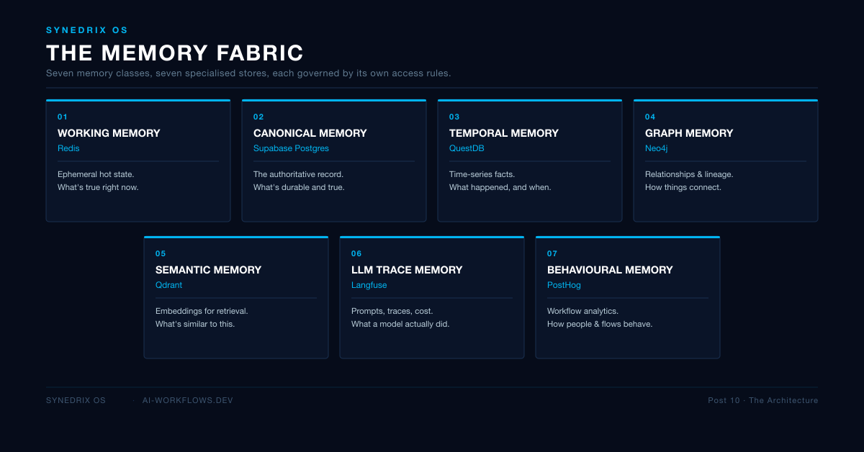Select the card number 02
Image resolution: width=864 pixels, height=452 pixels.
(x=258, y=117)
